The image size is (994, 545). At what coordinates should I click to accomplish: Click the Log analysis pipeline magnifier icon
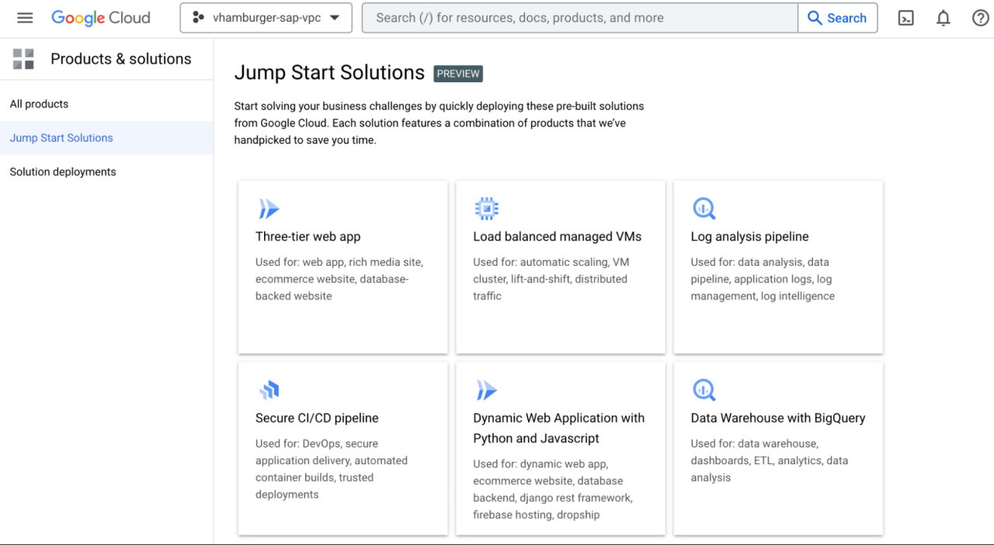click(x=704, y=208)
